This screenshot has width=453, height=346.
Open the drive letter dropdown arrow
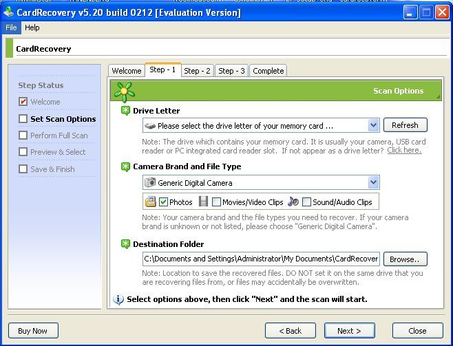pyautogui.click(x=374, y=125)
